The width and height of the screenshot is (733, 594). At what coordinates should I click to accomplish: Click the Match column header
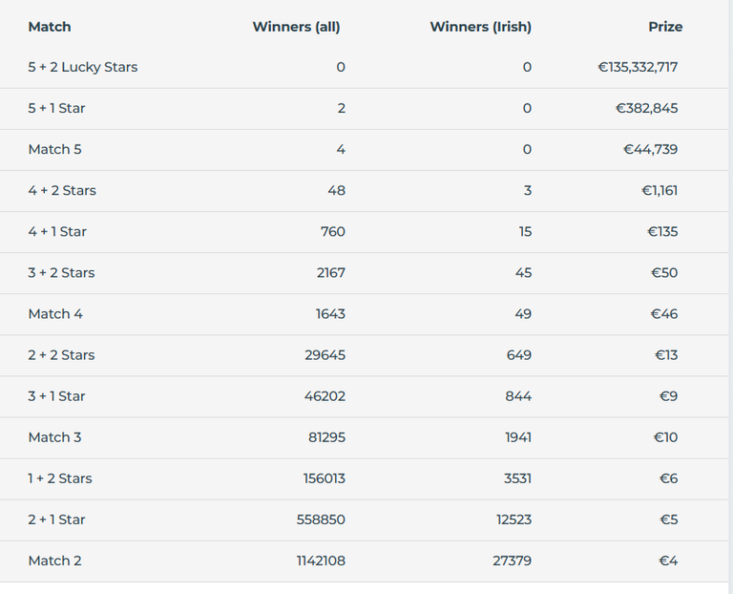(x=50, y=27)
